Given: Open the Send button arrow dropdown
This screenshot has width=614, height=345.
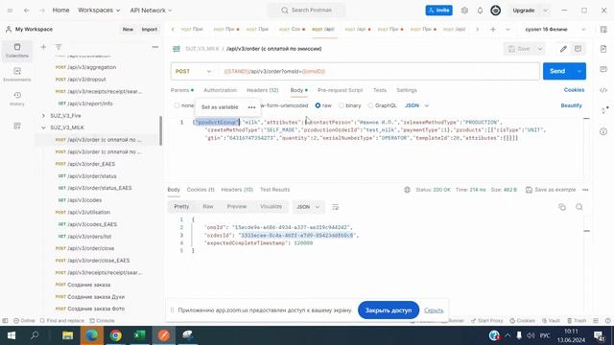Looking at the screenshot, I should 579,71.
